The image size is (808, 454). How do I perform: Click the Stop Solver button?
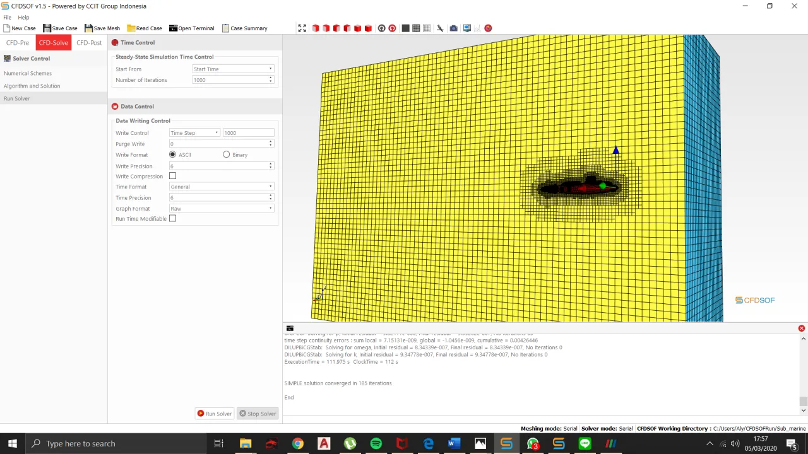tap(257, 414)
